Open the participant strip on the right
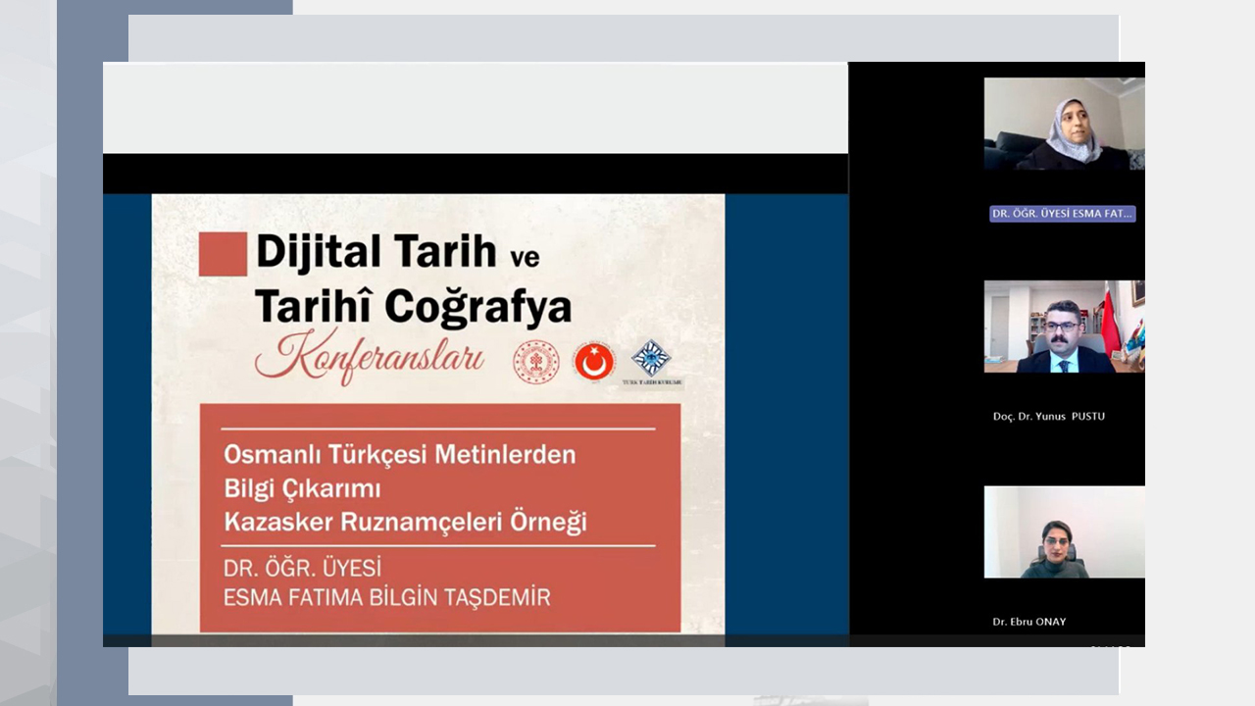The image size is (1255, 706). click(x=996, y=353)
